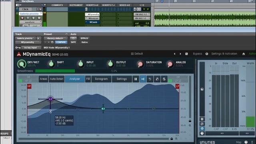The width and height of the screenshot is (256, 144).
Task: Click the music note icon in EQ toolbar
Action: point(157,79)
